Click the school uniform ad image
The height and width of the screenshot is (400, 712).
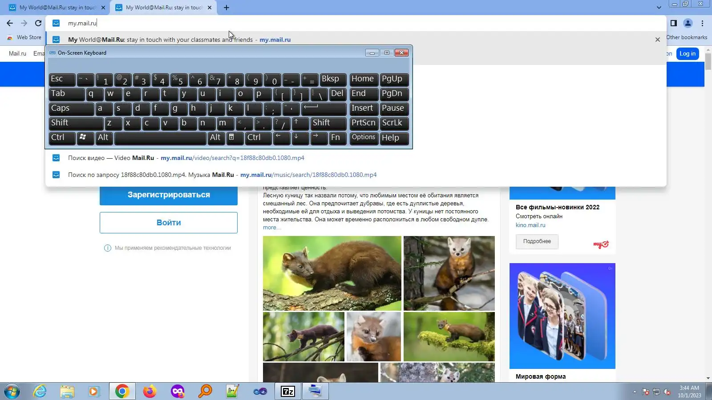point(562,316)
